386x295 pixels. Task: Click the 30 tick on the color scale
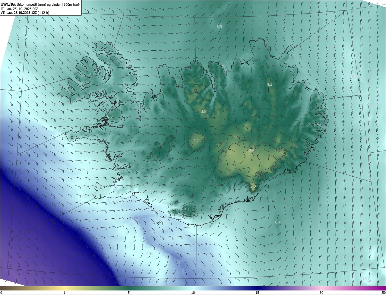point(321,293)
